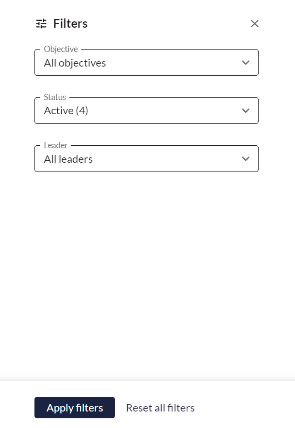The height and width of the screenshot is (428, 295).
Task: Click empty area inside the Status field
Action: [164, 111]
